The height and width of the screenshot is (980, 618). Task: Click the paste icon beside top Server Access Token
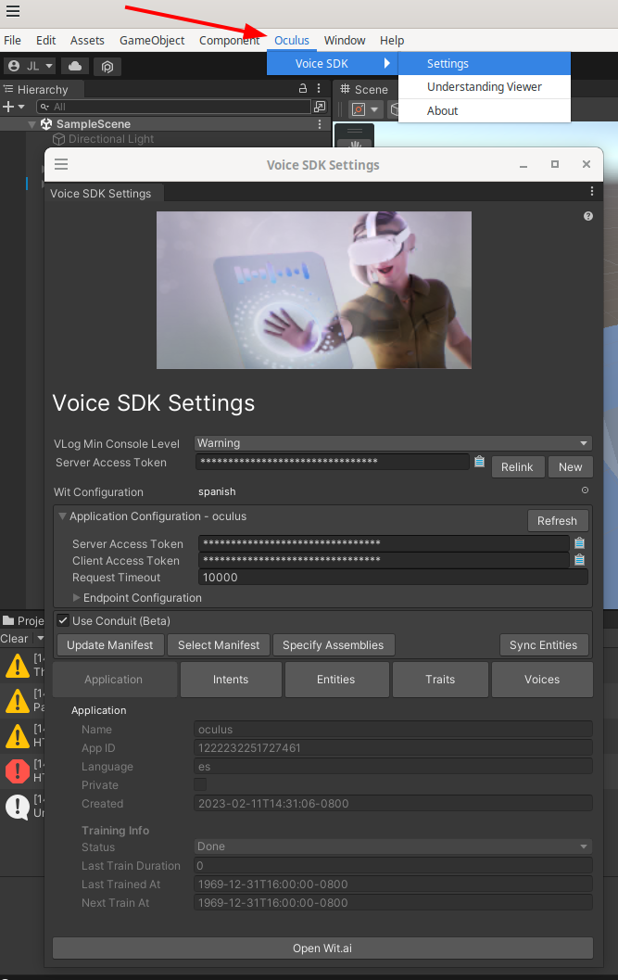click(479, 462)
